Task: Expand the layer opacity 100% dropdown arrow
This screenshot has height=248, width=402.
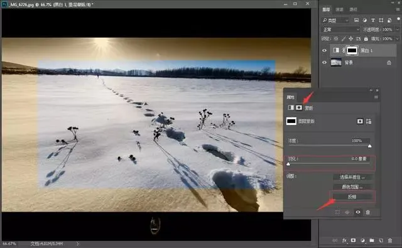Action: (x=398, y=30)
